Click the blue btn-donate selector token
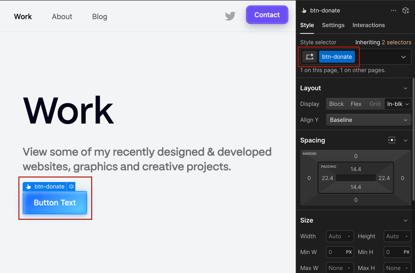The height and width of the screenshot is (273, 415). (337, 56)
